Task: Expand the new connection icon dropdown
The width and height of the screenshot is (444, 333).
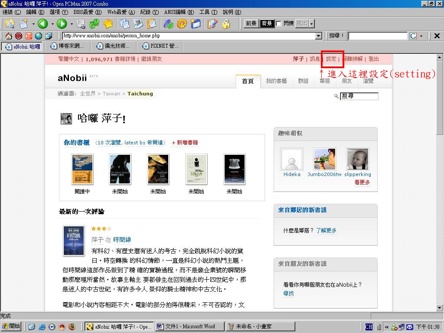Action: [33, 24]
